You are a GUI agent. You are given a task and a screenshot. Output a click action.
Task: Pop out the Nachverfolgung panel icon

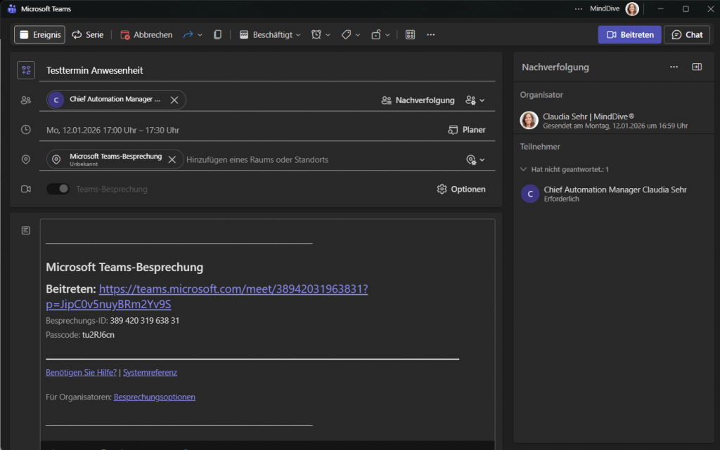click(696, 67)
